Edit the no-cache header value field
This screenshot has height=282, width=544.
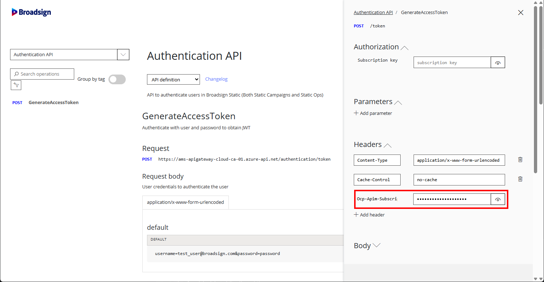[x=459, y=180]
